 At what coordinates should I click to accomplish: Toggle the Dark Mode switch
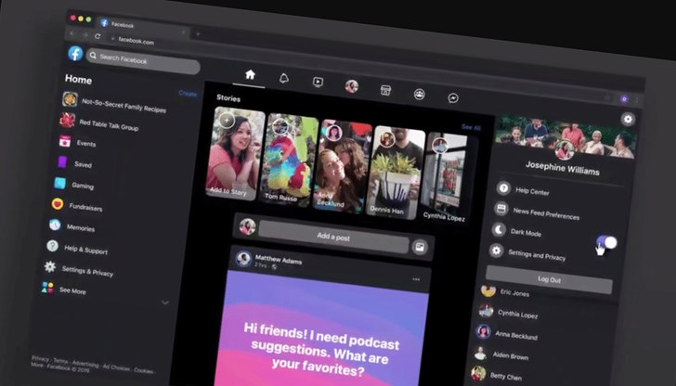coord(606,243)
